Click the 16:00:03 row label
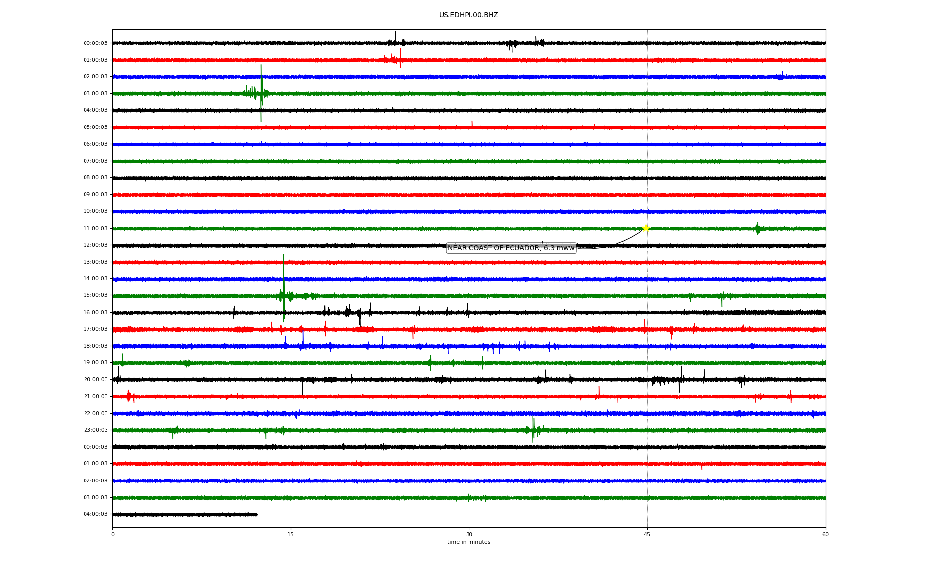938x586 pixels. pos(95,313)
